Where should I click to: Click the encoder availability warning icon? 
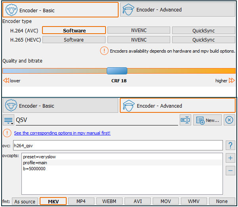104,51
